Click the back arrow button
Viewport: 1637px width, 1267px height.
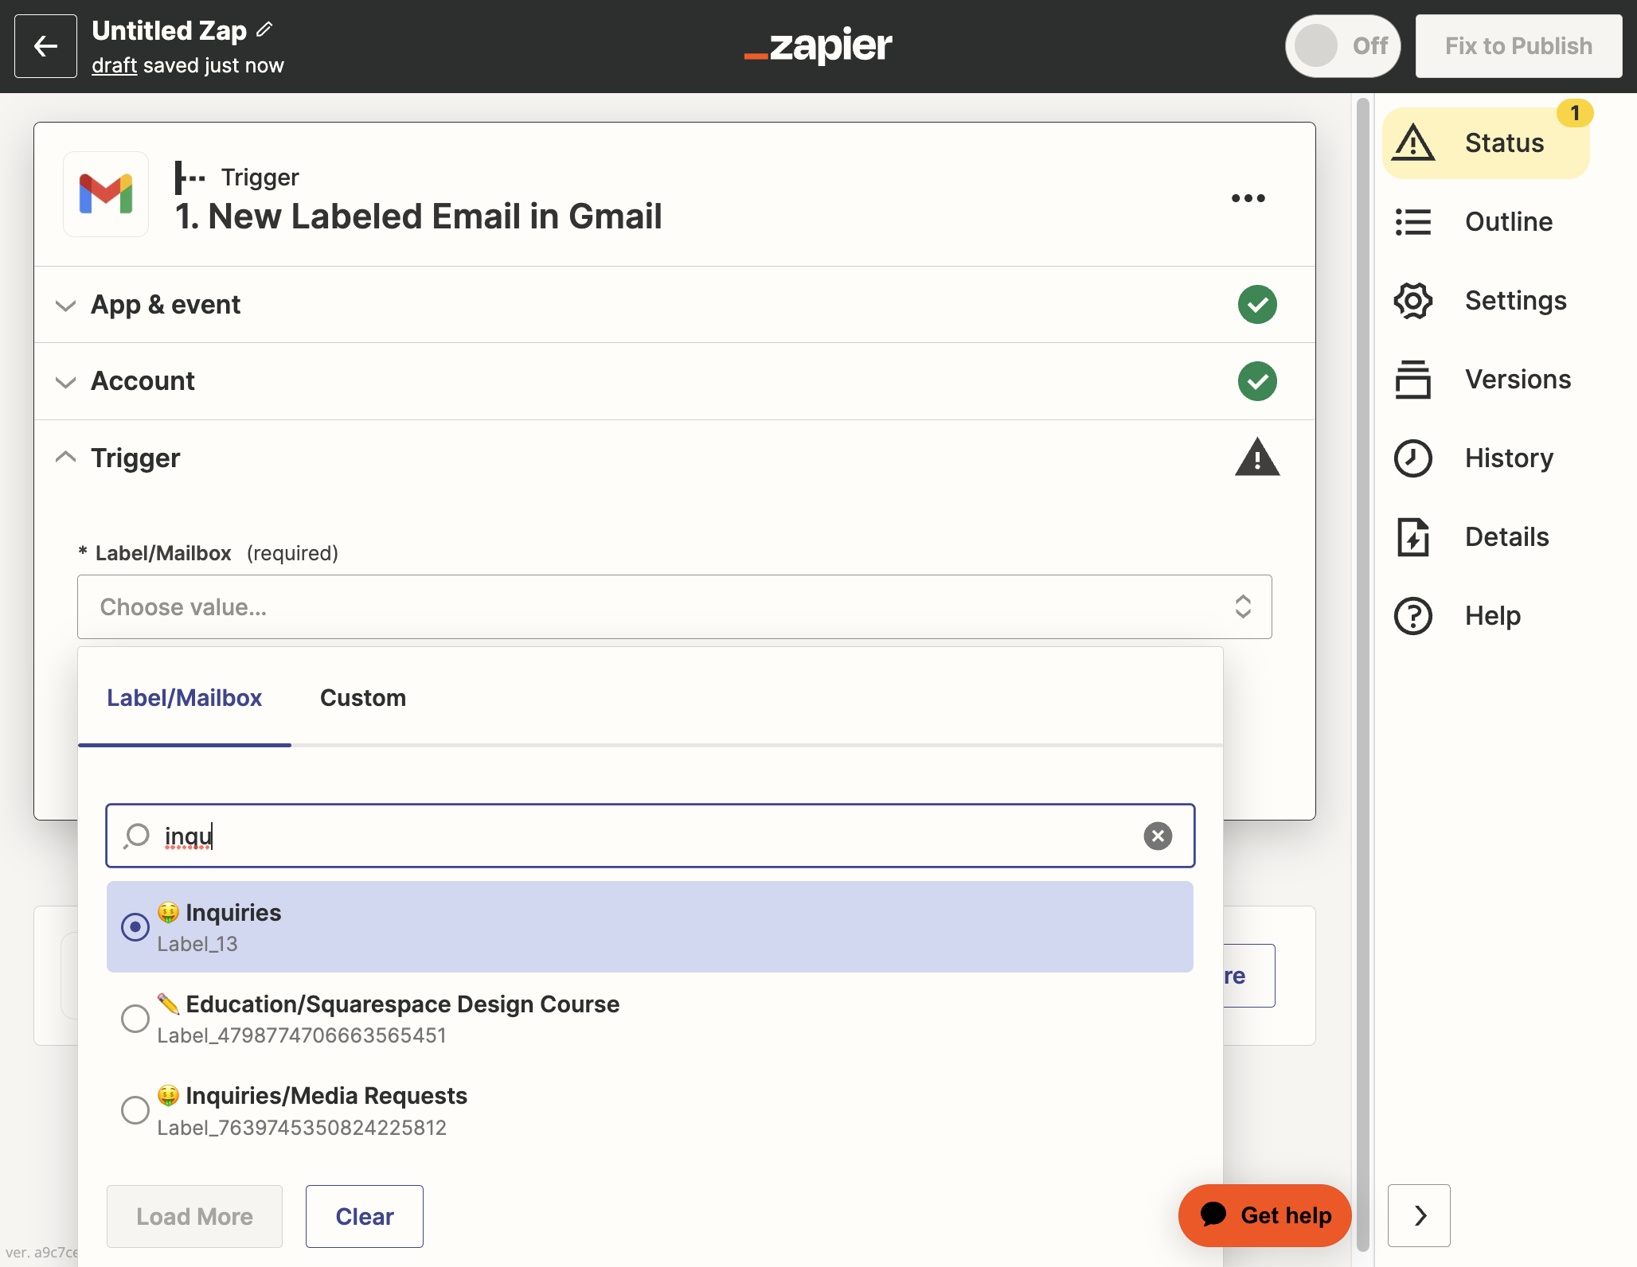pyautogui.click(x=45, y=46)
